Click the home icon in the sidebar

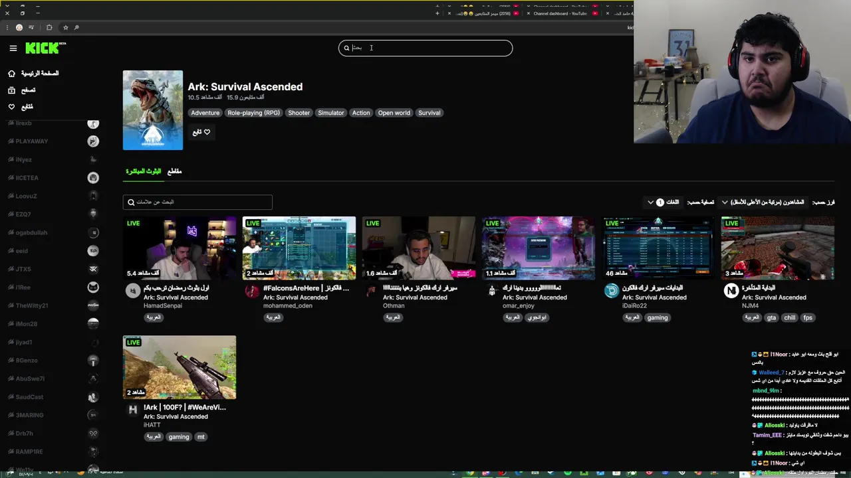tap(11, 73)
